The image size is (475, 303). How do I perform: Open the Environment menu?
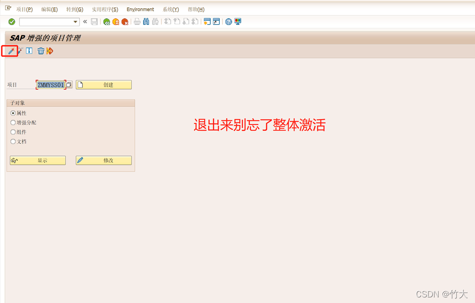coord(140,9)
